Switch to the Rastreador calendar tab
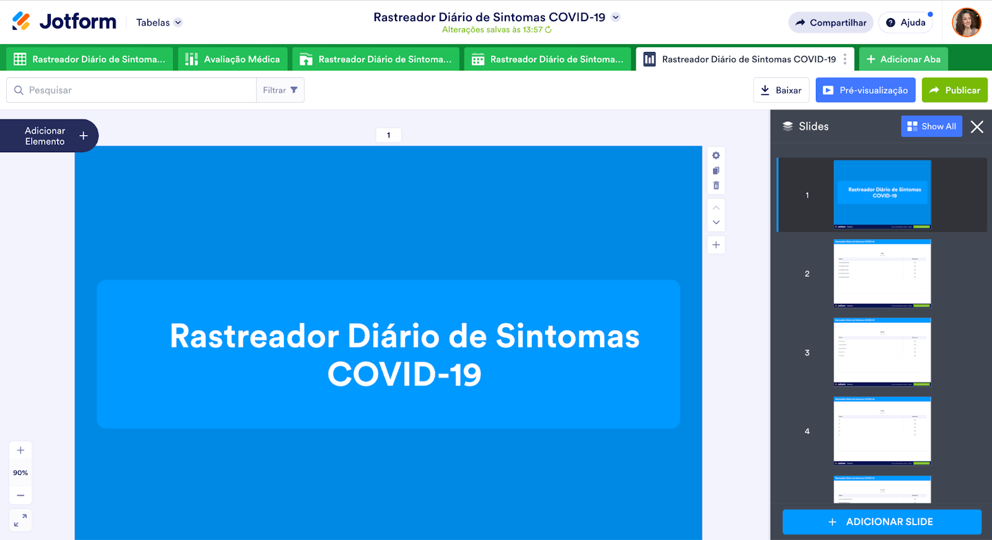The image size is (992, 540). 547,59
